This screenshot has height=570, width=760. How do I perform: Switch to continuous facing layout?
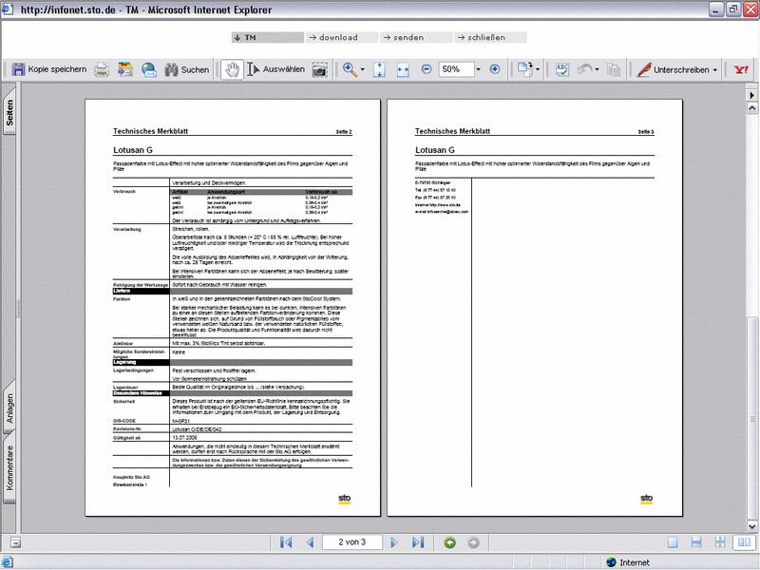point(720,542)
